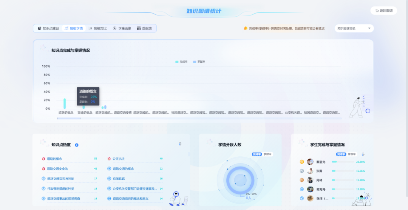Click 秦浩光's avatar
The width and height of the screenshot is (408, 210).
coord(310,162)
